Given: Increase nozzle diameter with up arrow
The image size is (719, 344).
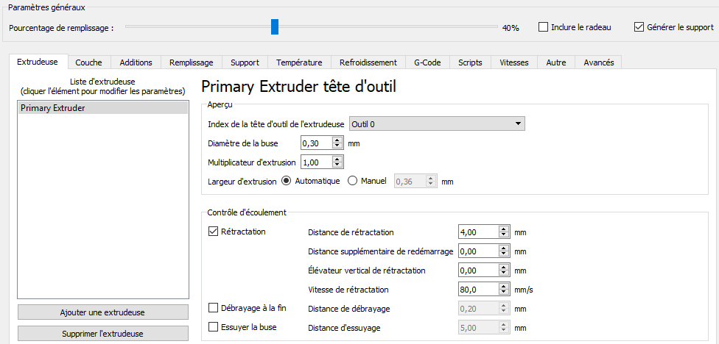Looking at the screenshot, I should tap(338, 140).
